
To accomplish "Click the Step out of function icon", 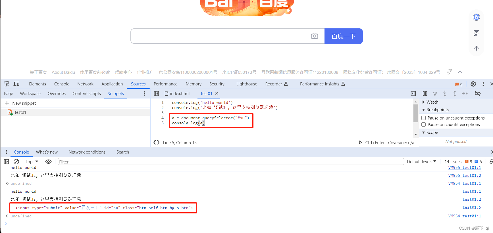I will tap(455, 94).
